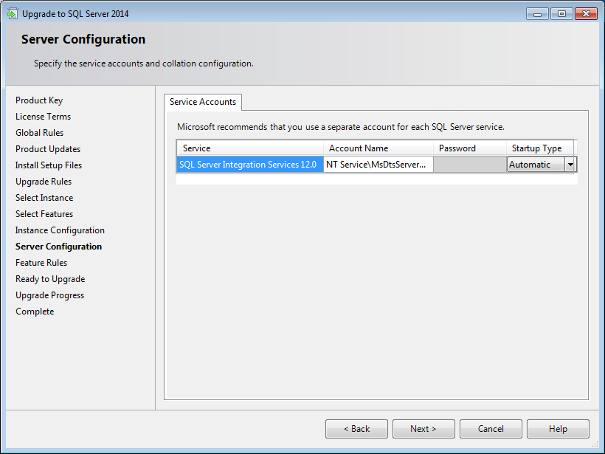Select the Select Features step

pos(44,214)
